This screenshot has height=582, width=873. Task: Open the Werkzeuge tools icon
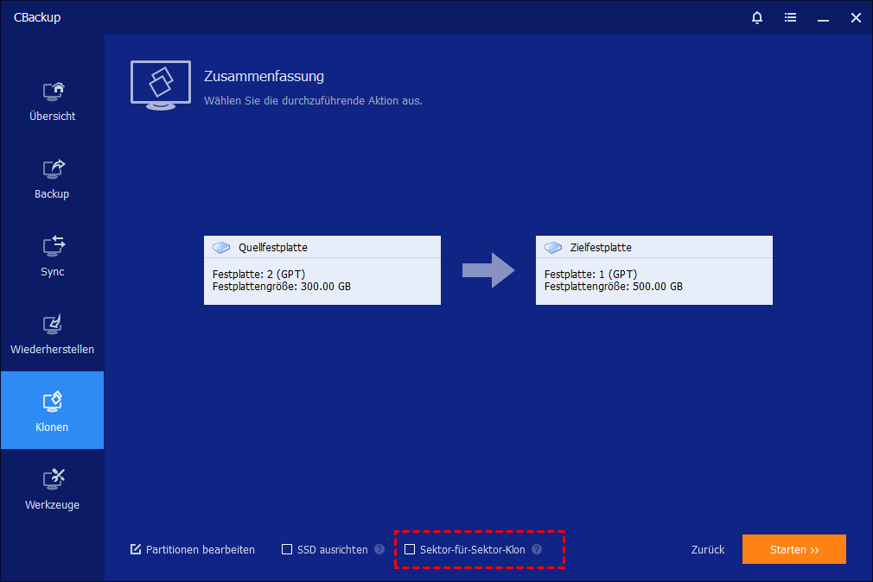click(x=53, y=479)
